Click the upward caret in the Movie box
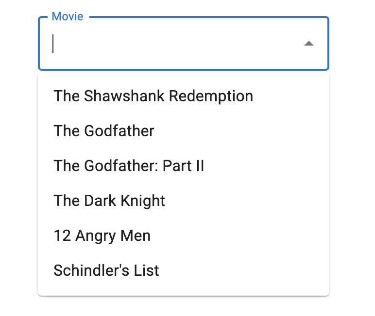 [x=309, y=44]
